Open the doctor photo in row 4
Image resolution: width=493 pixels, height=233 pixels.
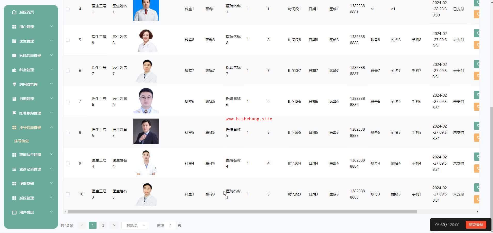point(146,10)
